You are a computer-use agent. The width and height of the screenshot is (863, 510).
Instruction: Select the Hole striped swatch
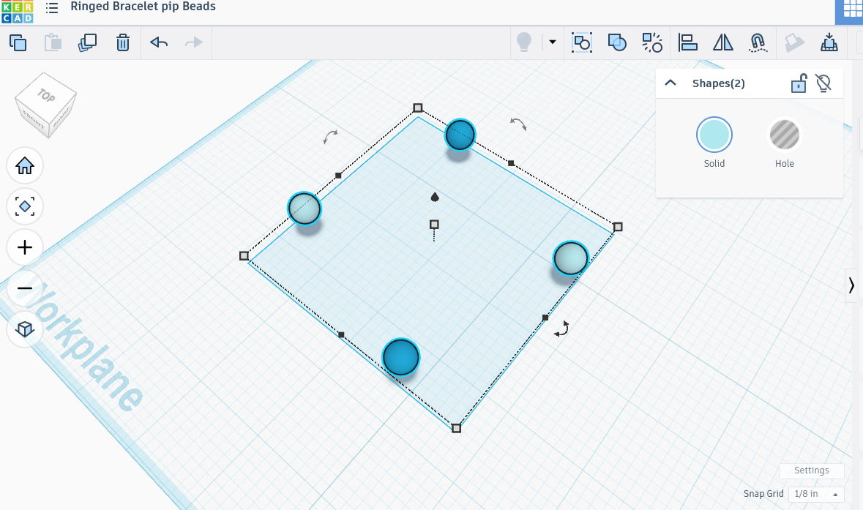[784, 134]
